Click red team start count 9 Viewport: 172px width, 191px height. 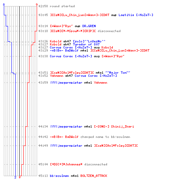[37, 5]
